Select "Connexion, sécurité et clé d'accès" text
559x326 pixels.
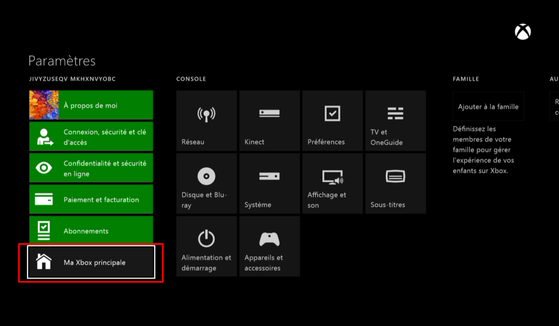tap(105, 137)
